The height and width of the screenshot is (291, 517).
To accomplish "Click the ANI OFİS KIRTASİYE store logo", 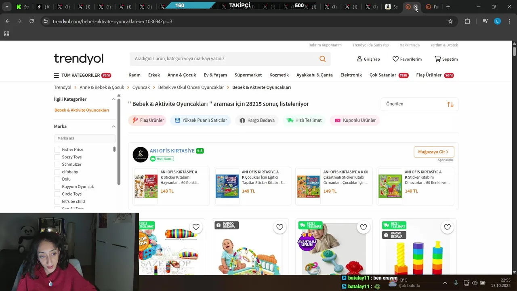I will (x=141, y=154).
